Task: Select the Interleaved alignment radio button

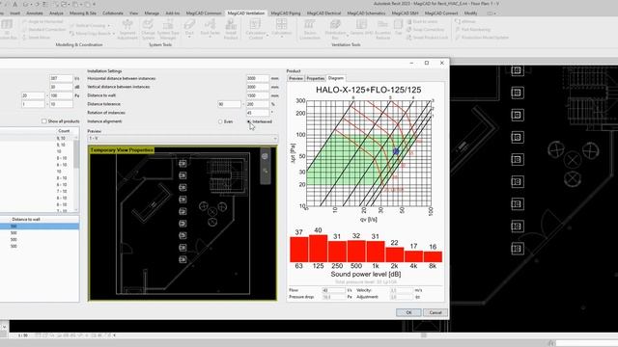Action: click(x=249, y=121)
